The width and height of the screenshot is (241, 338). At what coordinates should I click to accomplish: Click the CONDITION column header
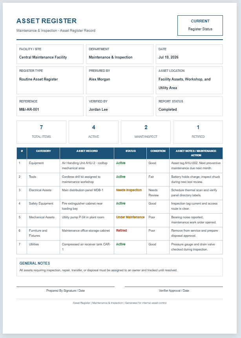pyautogui.click(x=158, y=153)
